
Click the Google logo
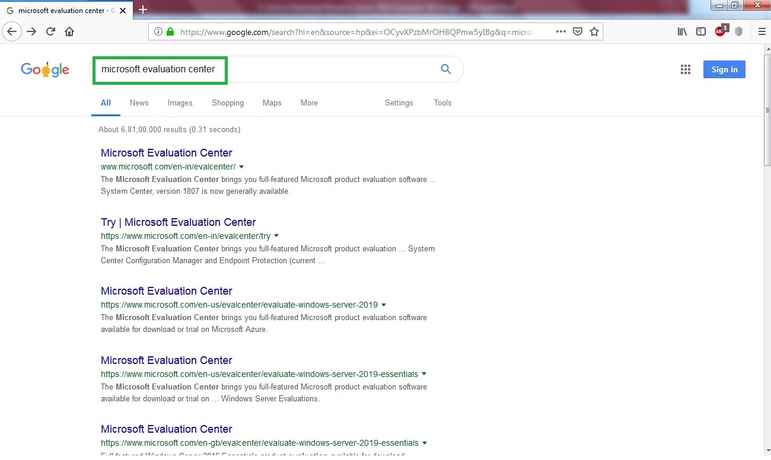[45, 69]
